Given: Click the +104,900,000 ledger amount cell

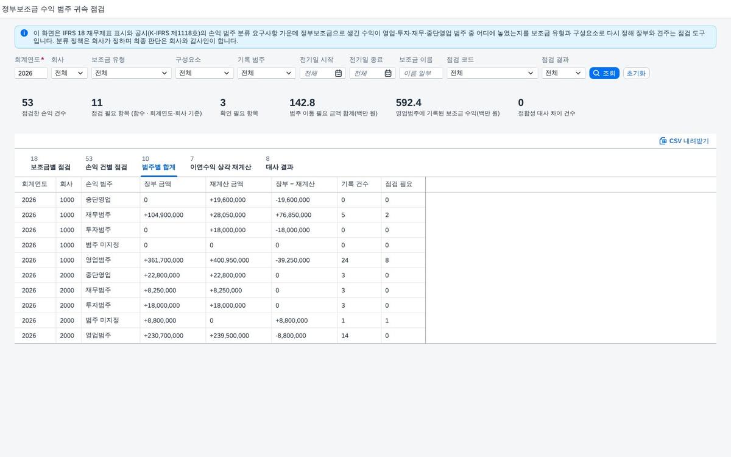Looking at the screenshot, I should (x=173, y=215).
